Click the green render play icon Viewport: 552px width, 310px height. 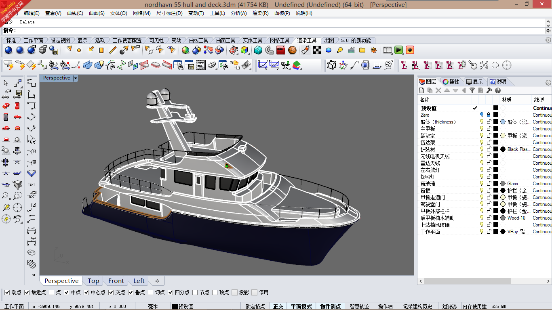point(399,50)
